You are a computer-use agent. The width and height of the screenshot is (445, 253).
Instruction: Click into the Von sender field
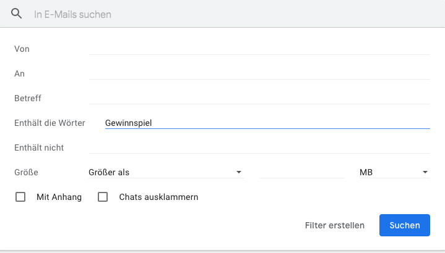click(x=259, y=49)
